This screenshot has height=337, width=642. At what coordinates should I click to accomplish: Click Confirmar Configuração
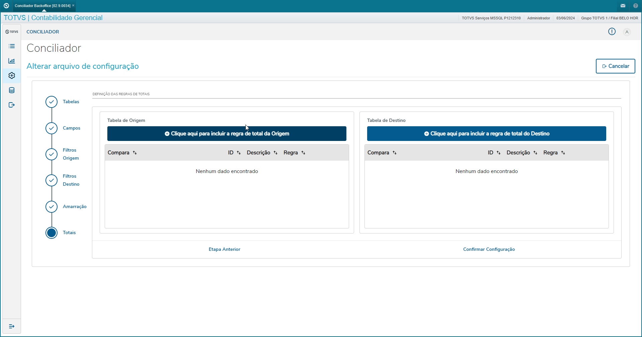pos(489,249)
